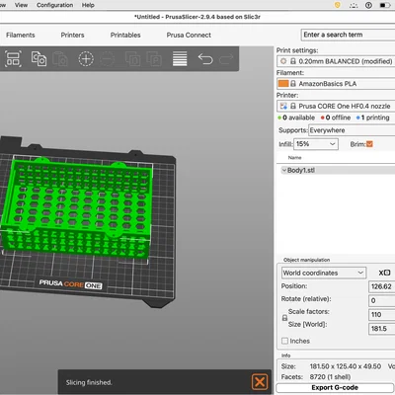This screenshot has width=395, height=395.
Task: Click the circular status icon in menu bar
Action: click(x=368, y=5)
